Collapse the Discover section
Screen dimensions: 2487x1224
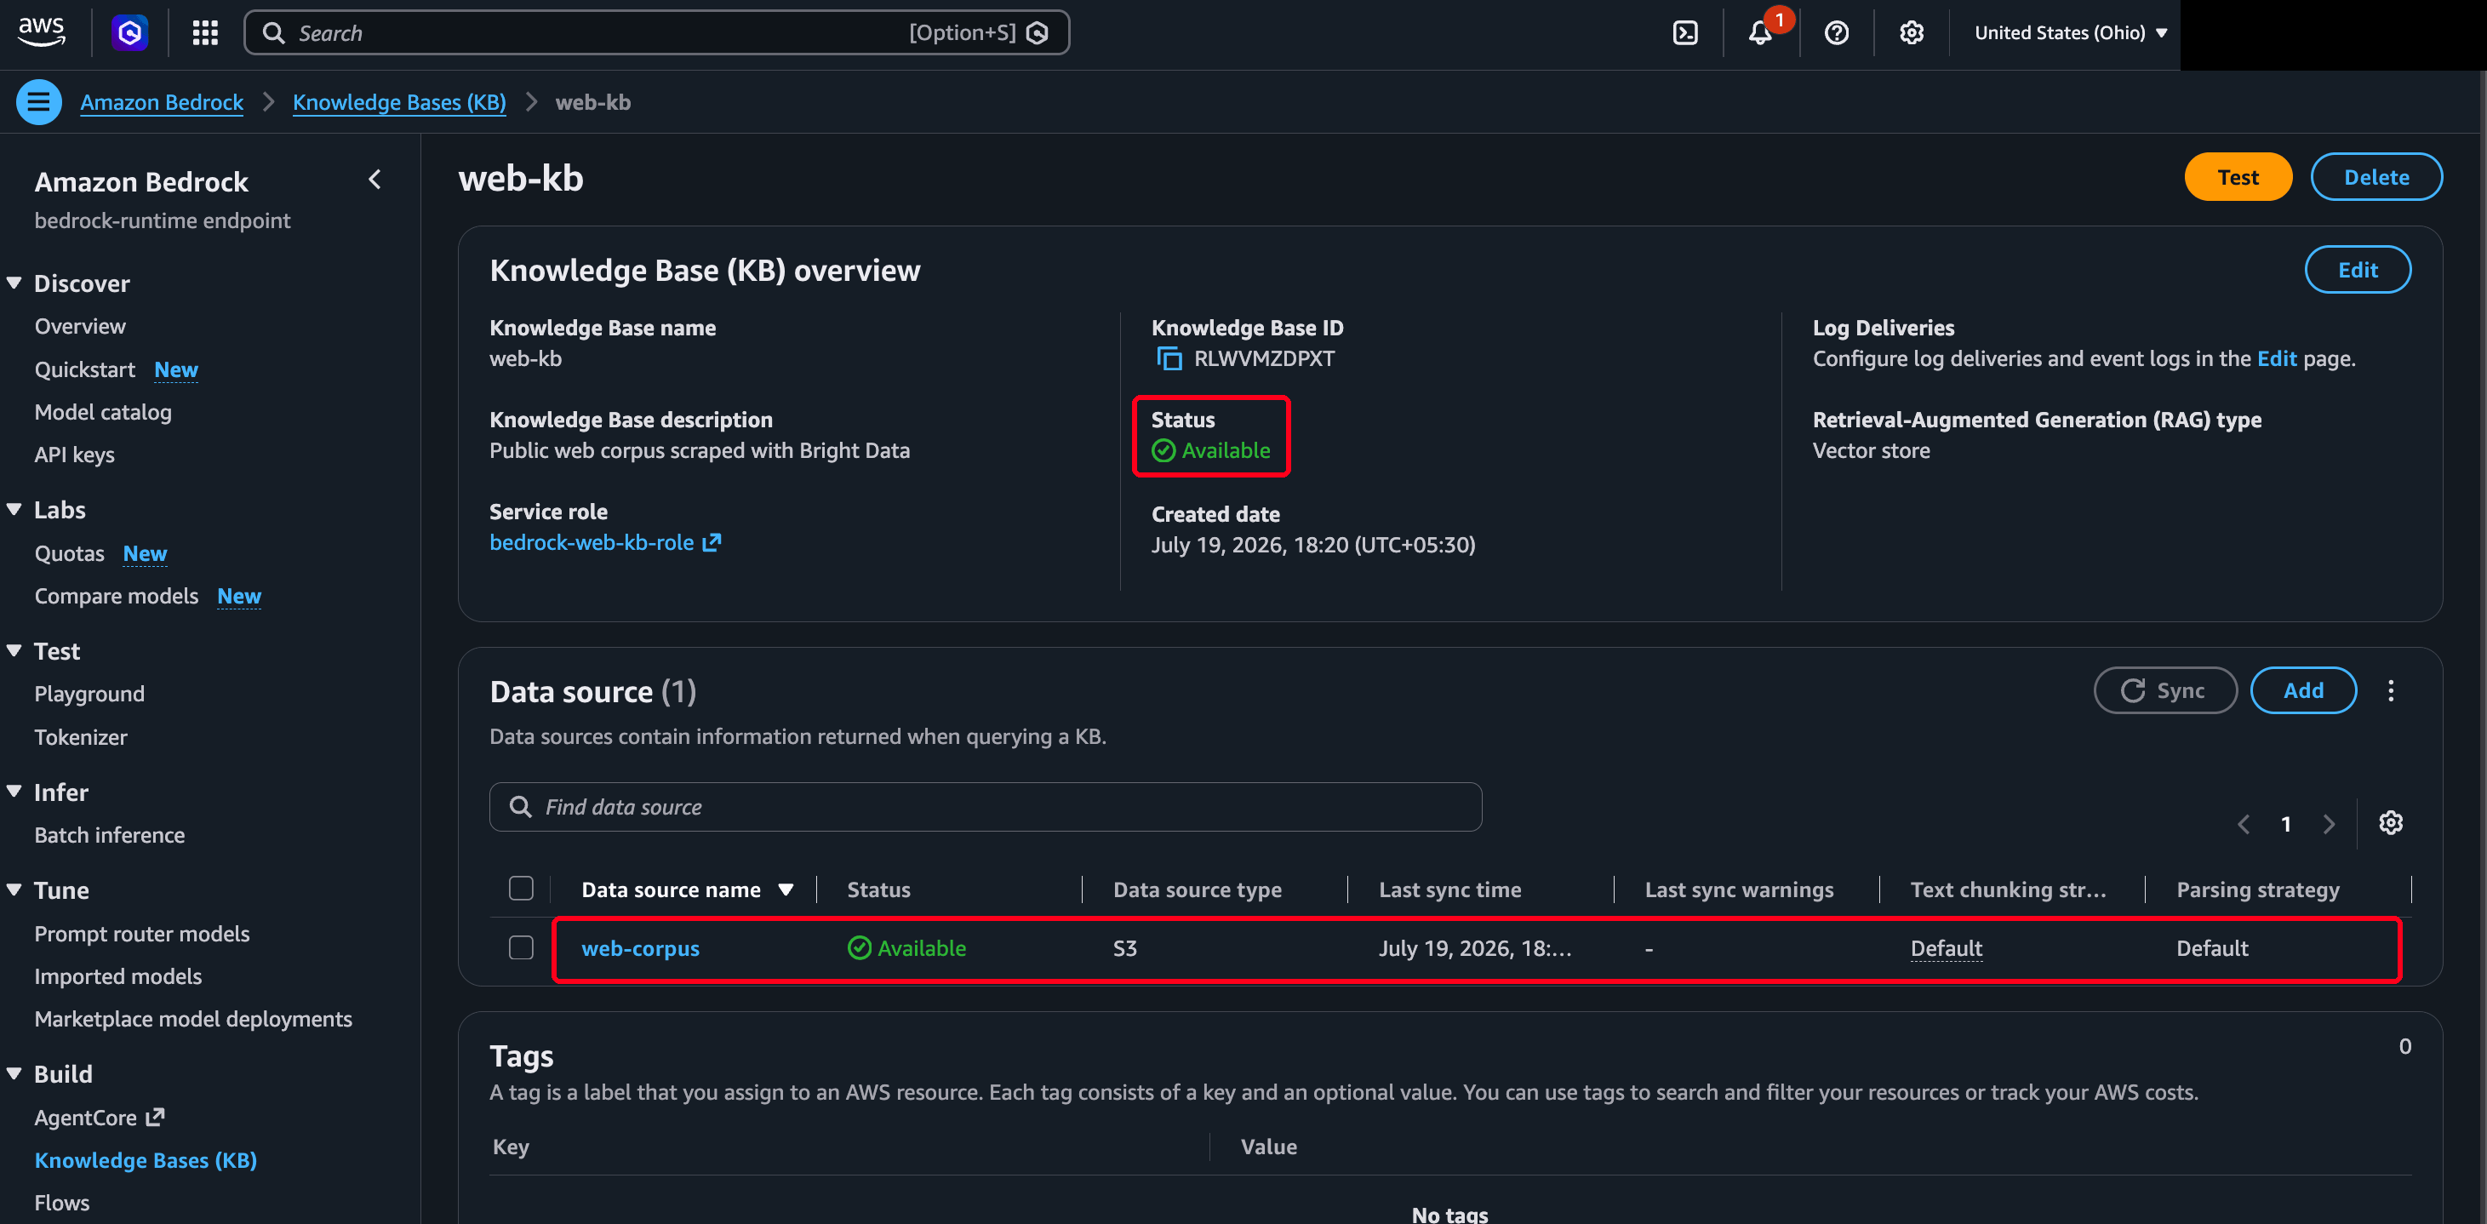[x=14, y=283]
